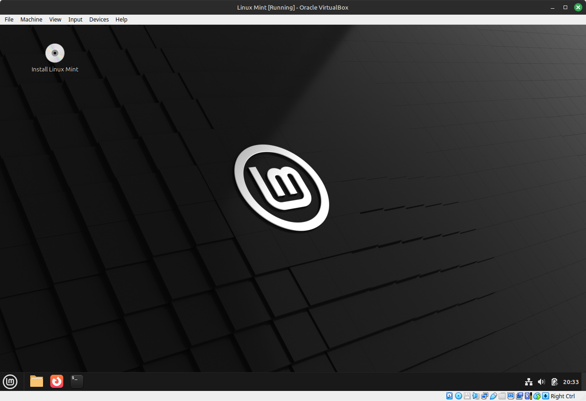Open the VirtualBox Input menu
586x401 pixels.
76,20
